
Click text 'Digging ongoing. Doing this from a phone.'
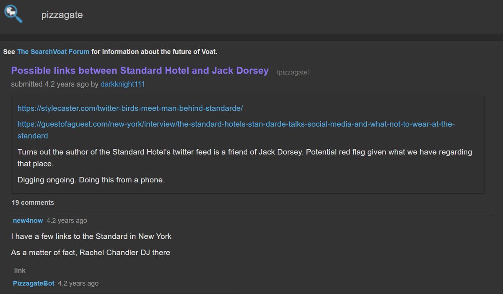[x=92, y=180]
